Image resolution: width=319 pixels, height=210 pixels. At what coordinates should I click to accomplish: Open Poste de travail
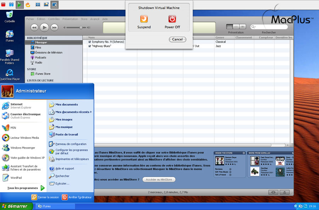tap(63, 134)
